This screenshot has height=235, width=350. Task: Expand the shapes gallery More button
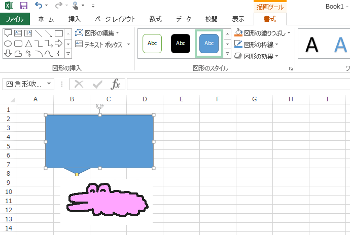click(68, 54)
